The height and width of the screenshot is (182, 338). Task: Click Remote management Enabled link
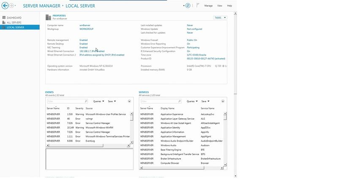click(84, 40)
